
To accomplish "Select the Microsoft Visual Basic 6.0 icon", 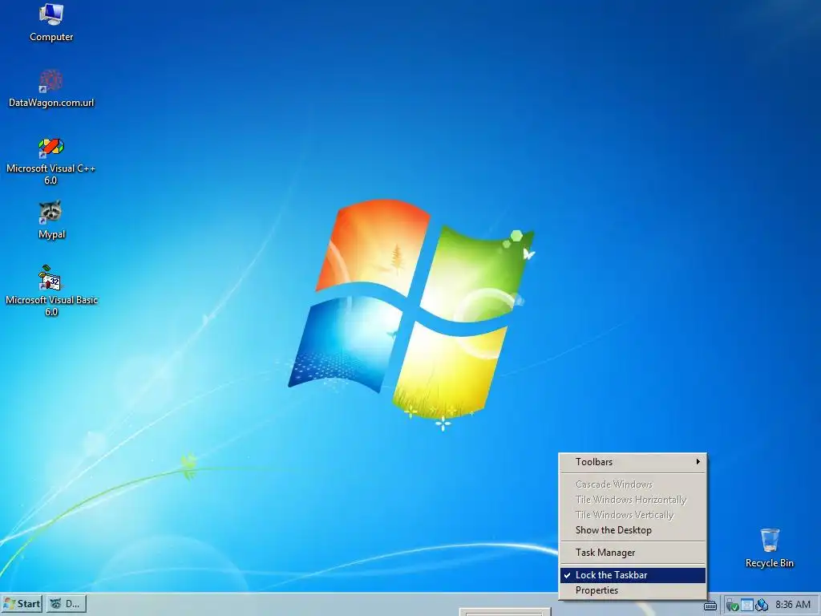I will [x=51, y=291].
